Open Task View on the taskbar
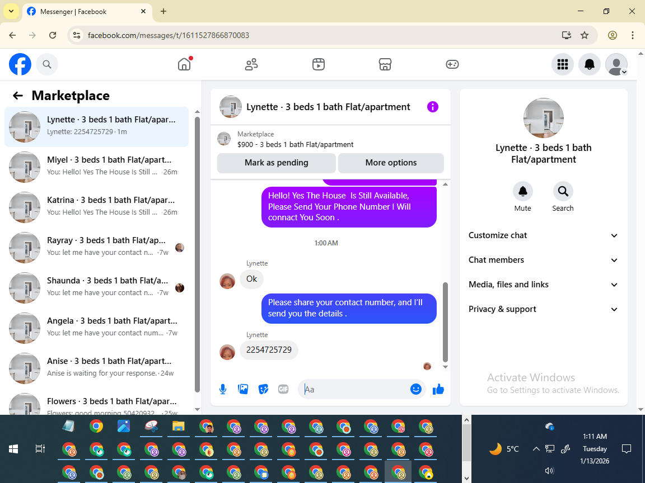Viewport: 645px width, 483px height. point(40,449)
